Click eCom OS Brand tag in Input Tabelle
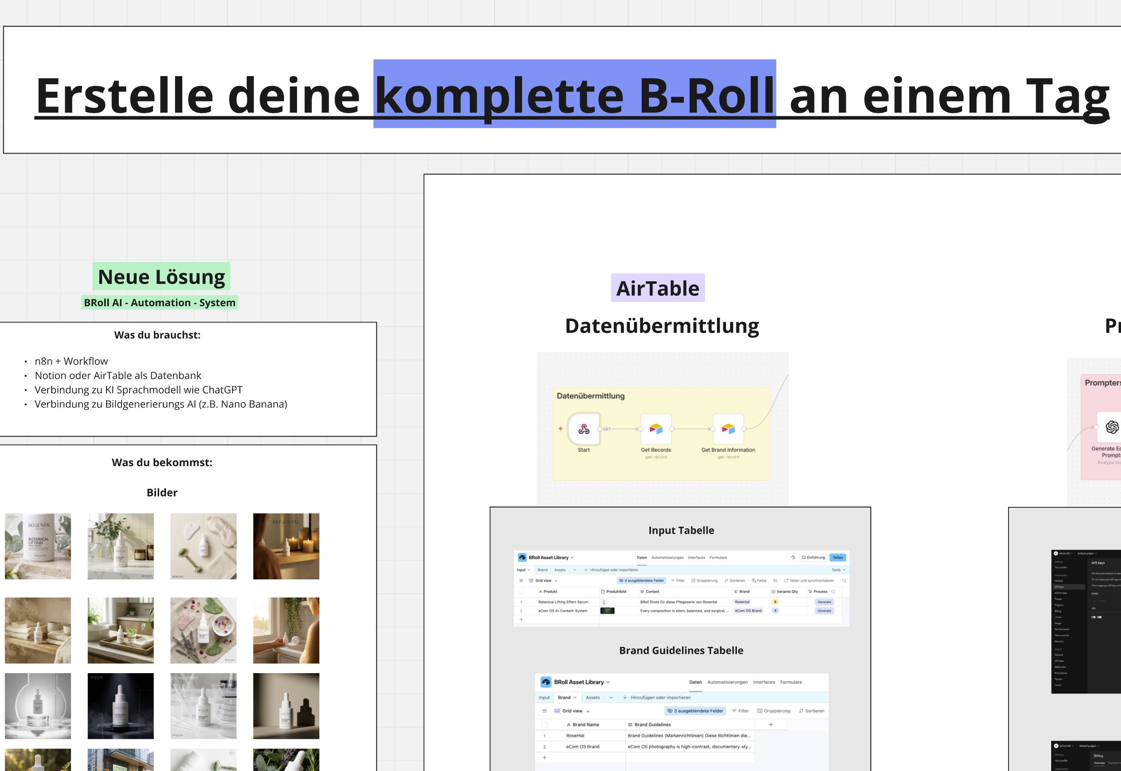 (748, 611)
